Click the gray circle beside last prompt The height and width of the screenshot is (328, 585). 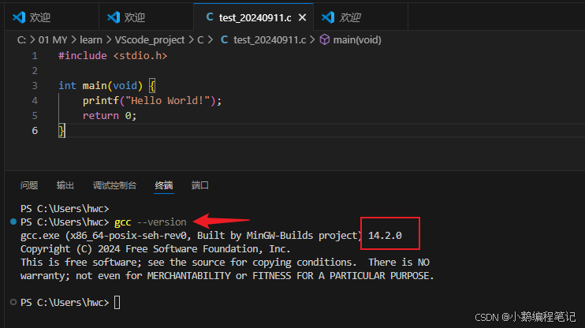(13, 302)
